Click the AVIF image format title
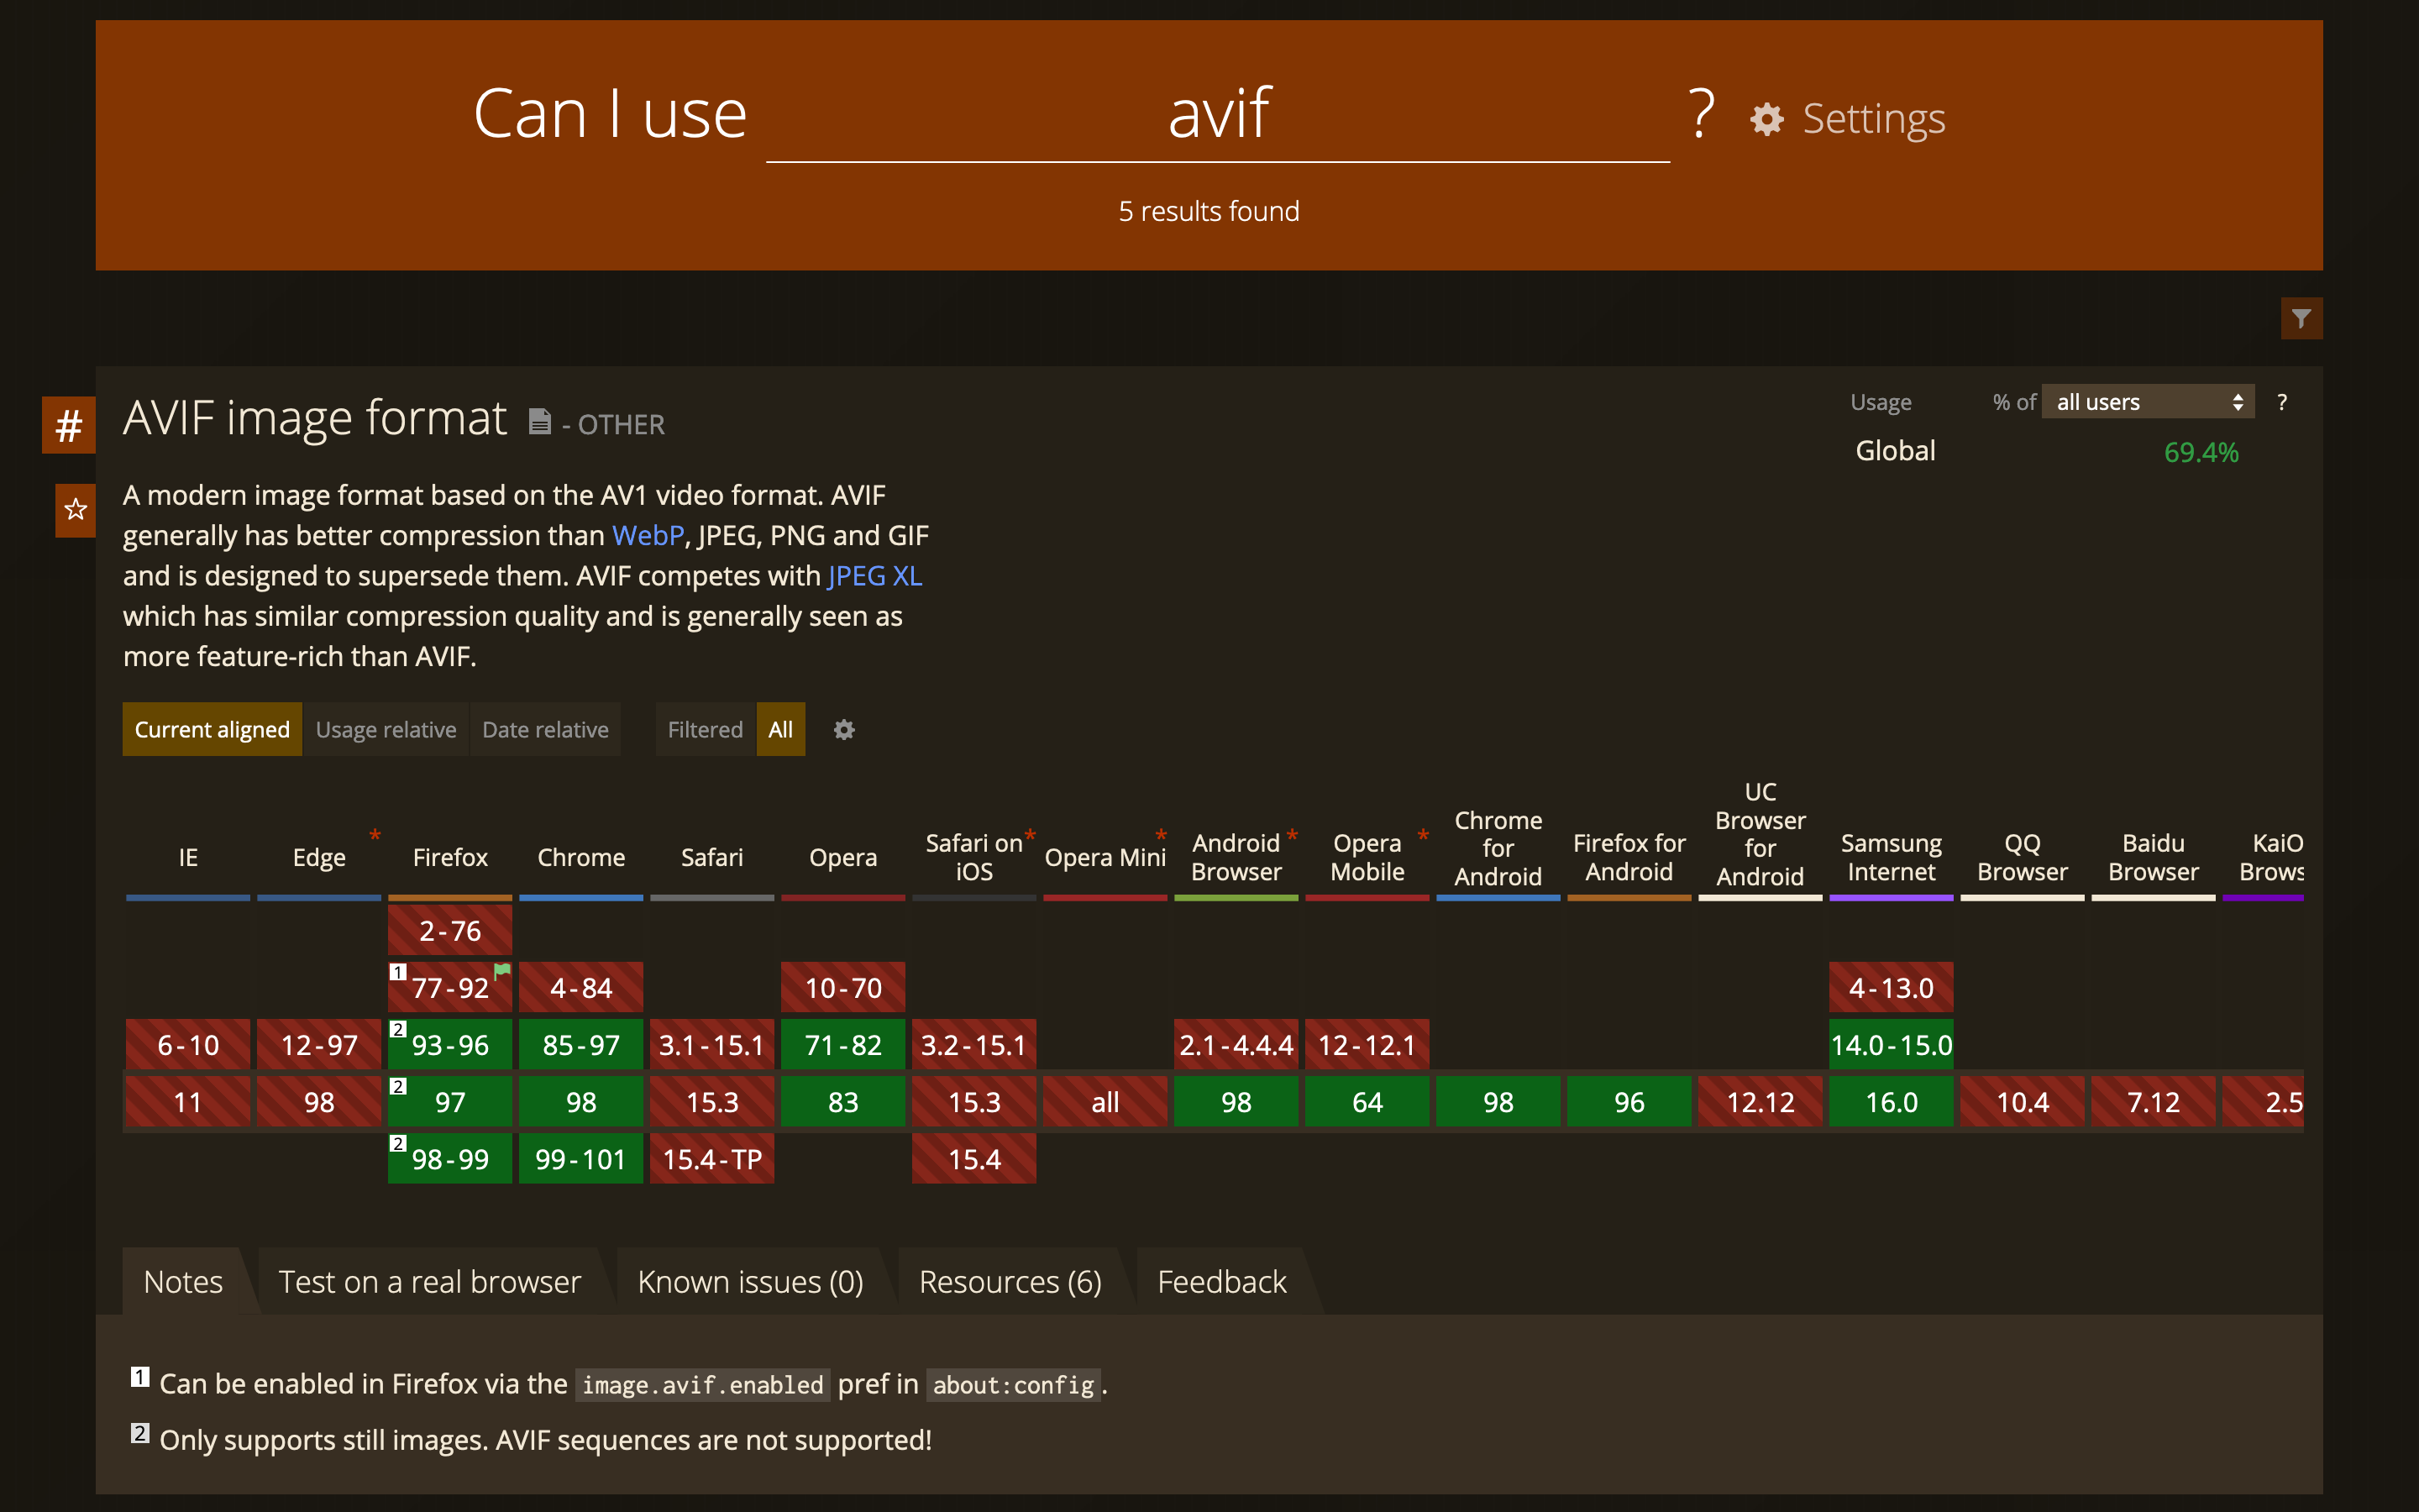2419x1512 pixels. pos(315,418)
